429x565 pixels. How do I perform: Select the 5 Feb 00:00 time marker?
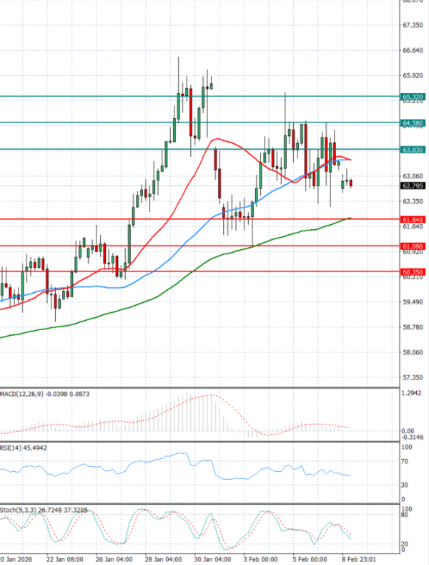(309, 559)
